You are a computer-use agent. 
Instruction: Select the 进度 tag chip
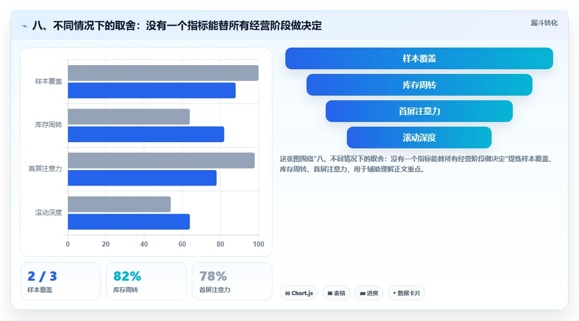[x=369, y=293]
